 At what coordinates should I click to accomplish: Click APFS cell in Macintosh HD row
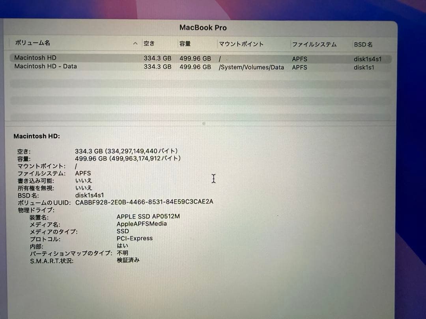(299, 59)
